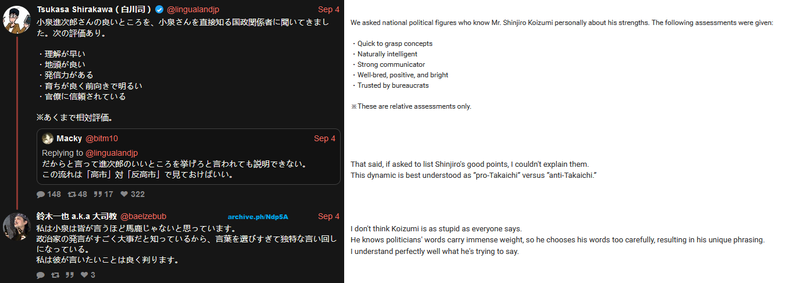Click the verified badge beside Tsukasa Shirakawa
This screenshot has height=283, width=786.
coord(159,10)
